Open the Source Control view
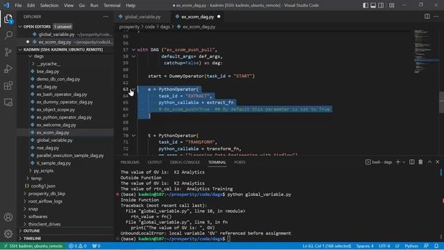The height and width of the screenshot is (250, 444). coord(8,52)
